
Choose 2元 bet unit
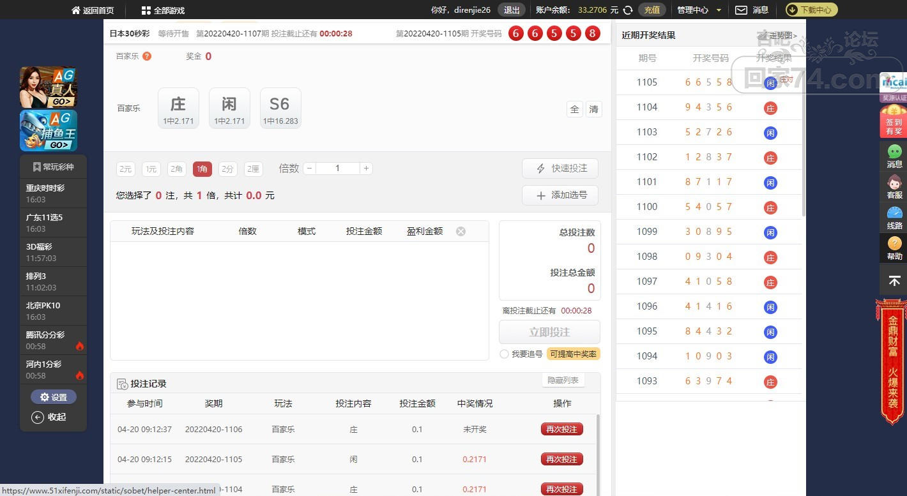(x=126, y=169)
